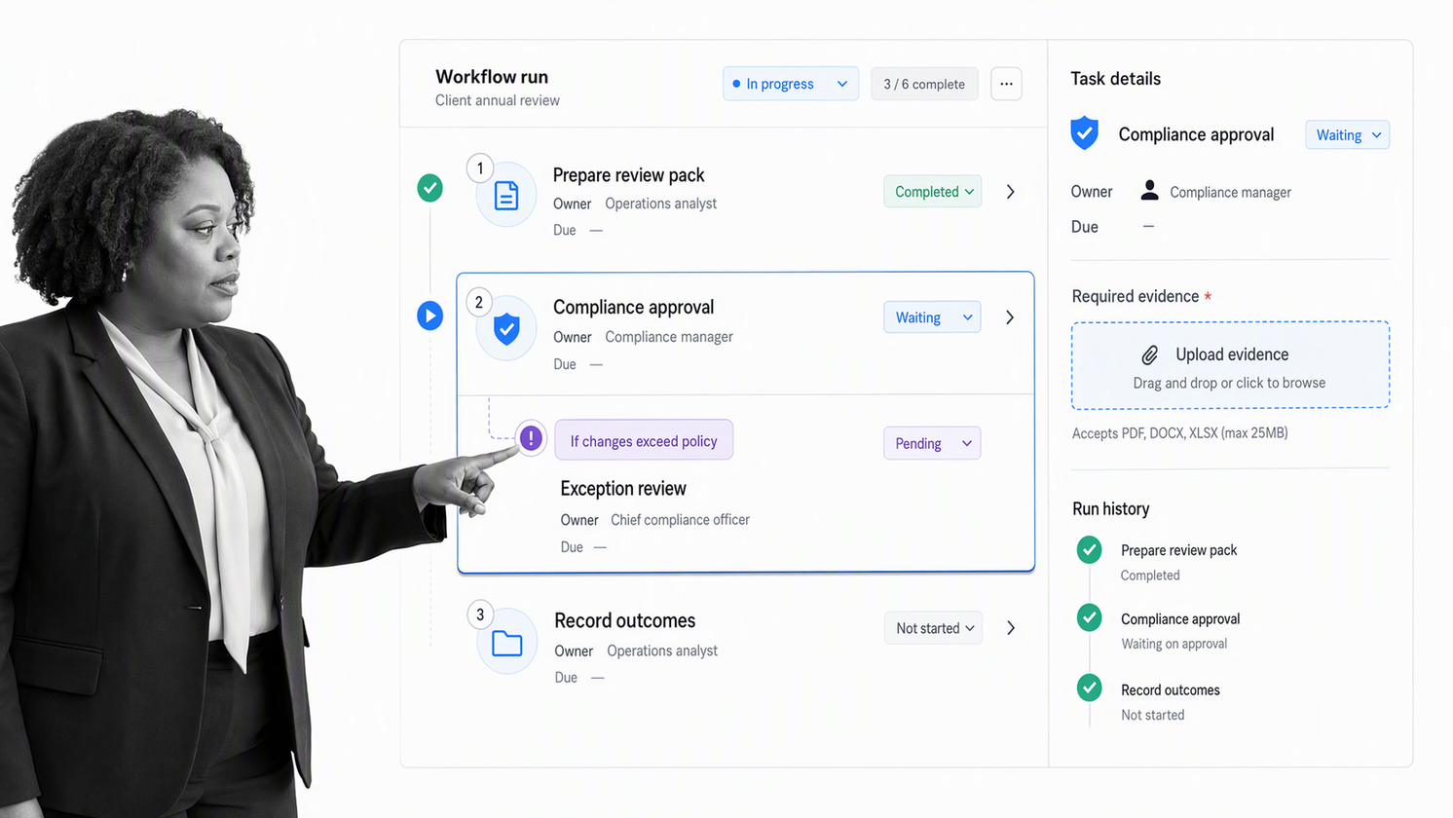Click the 3 / 6 complete badge
Viewport: 1453px width, 818px height.
924,84
